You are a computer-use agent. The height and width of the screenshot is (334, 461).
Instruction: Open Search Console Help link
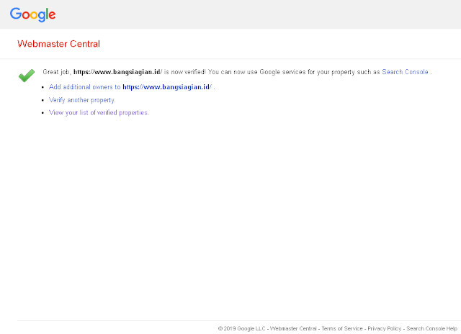431,328
